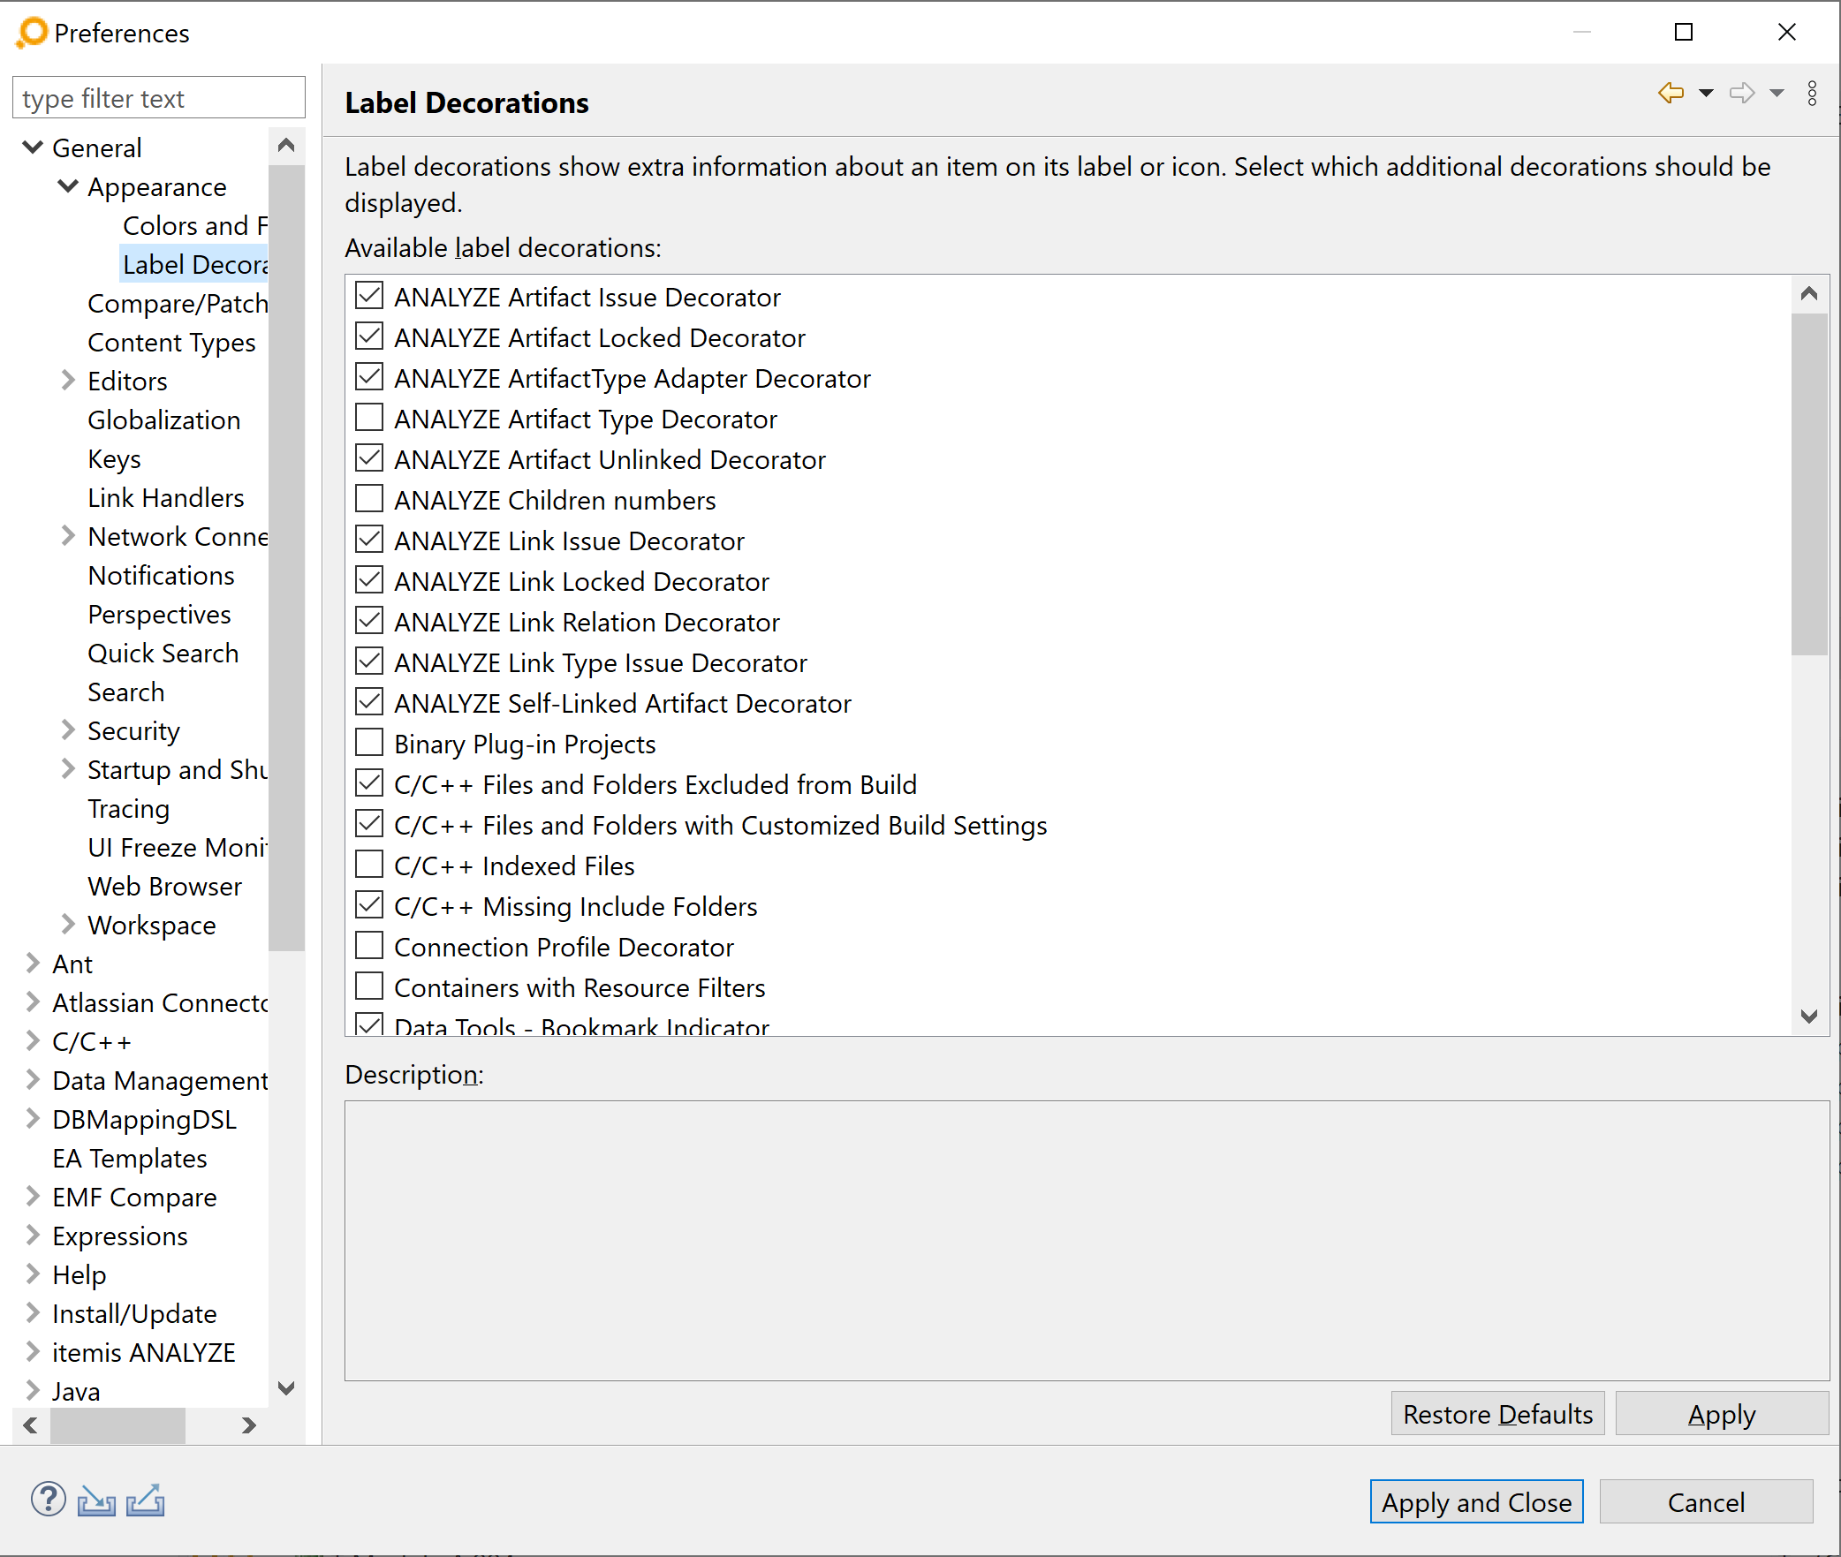Open Notifications preferences page

click(x=161, y=576)
